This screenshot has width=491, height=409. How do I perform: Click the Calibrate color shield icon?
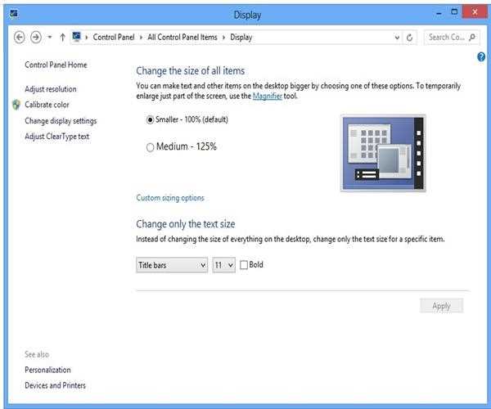pos(16,105)
